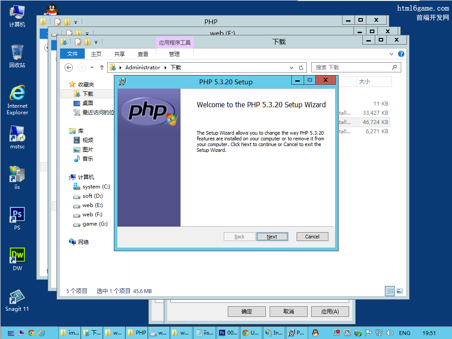Switch to the 共享 ribbon tab
This screenshot has width=452, height=339.
tap(119, 54)
